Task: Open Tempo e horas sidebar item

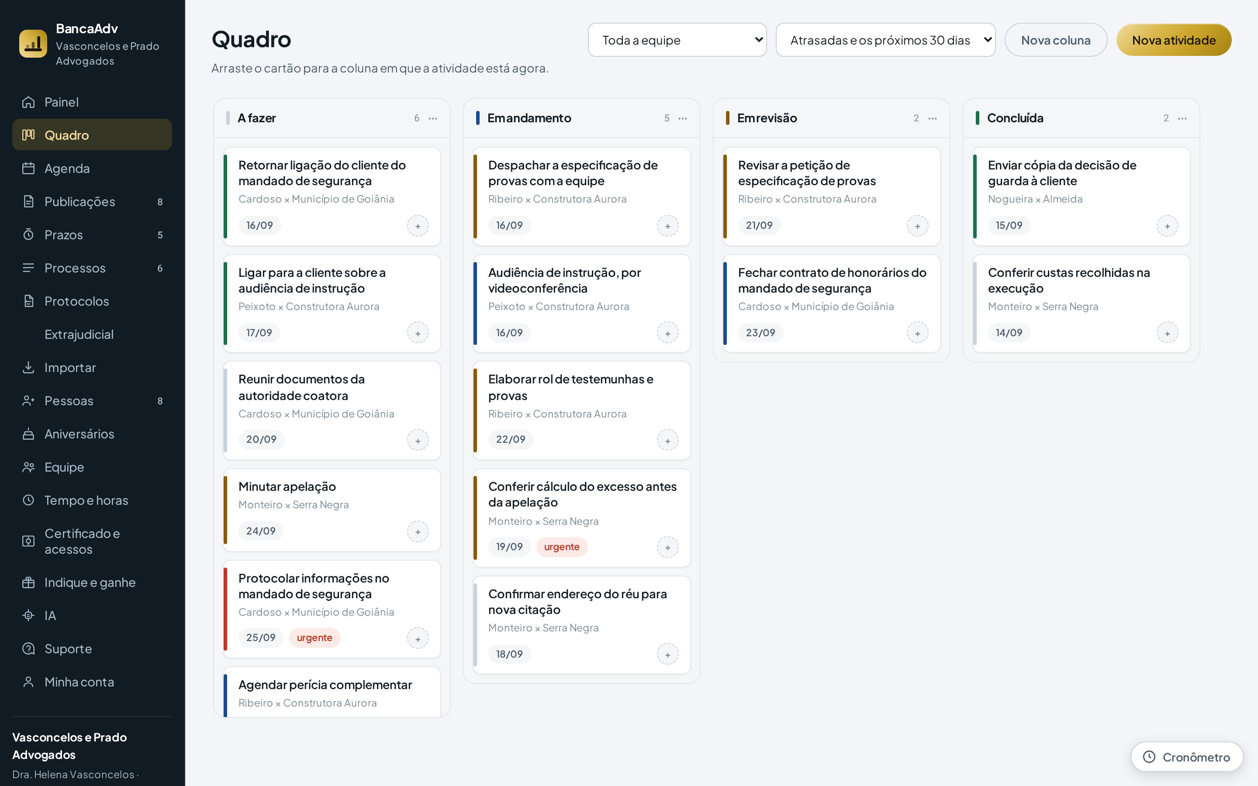Action: (x=92, y=500)
